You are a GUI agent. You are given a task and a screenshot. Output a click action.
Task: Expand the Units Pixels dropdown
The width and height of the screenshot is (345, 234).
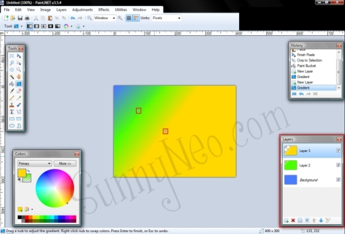coord(166,18)
